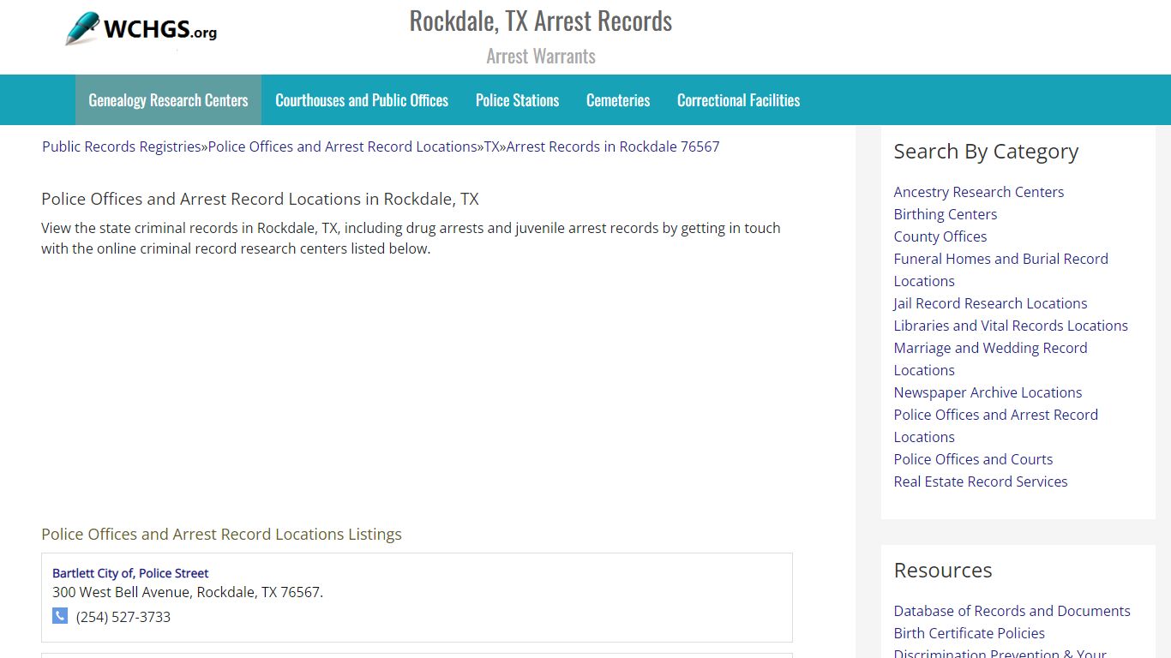Click phone number (254) 527-3733
The height and width of the screenshot is (658, 1171).
point(123,617)
